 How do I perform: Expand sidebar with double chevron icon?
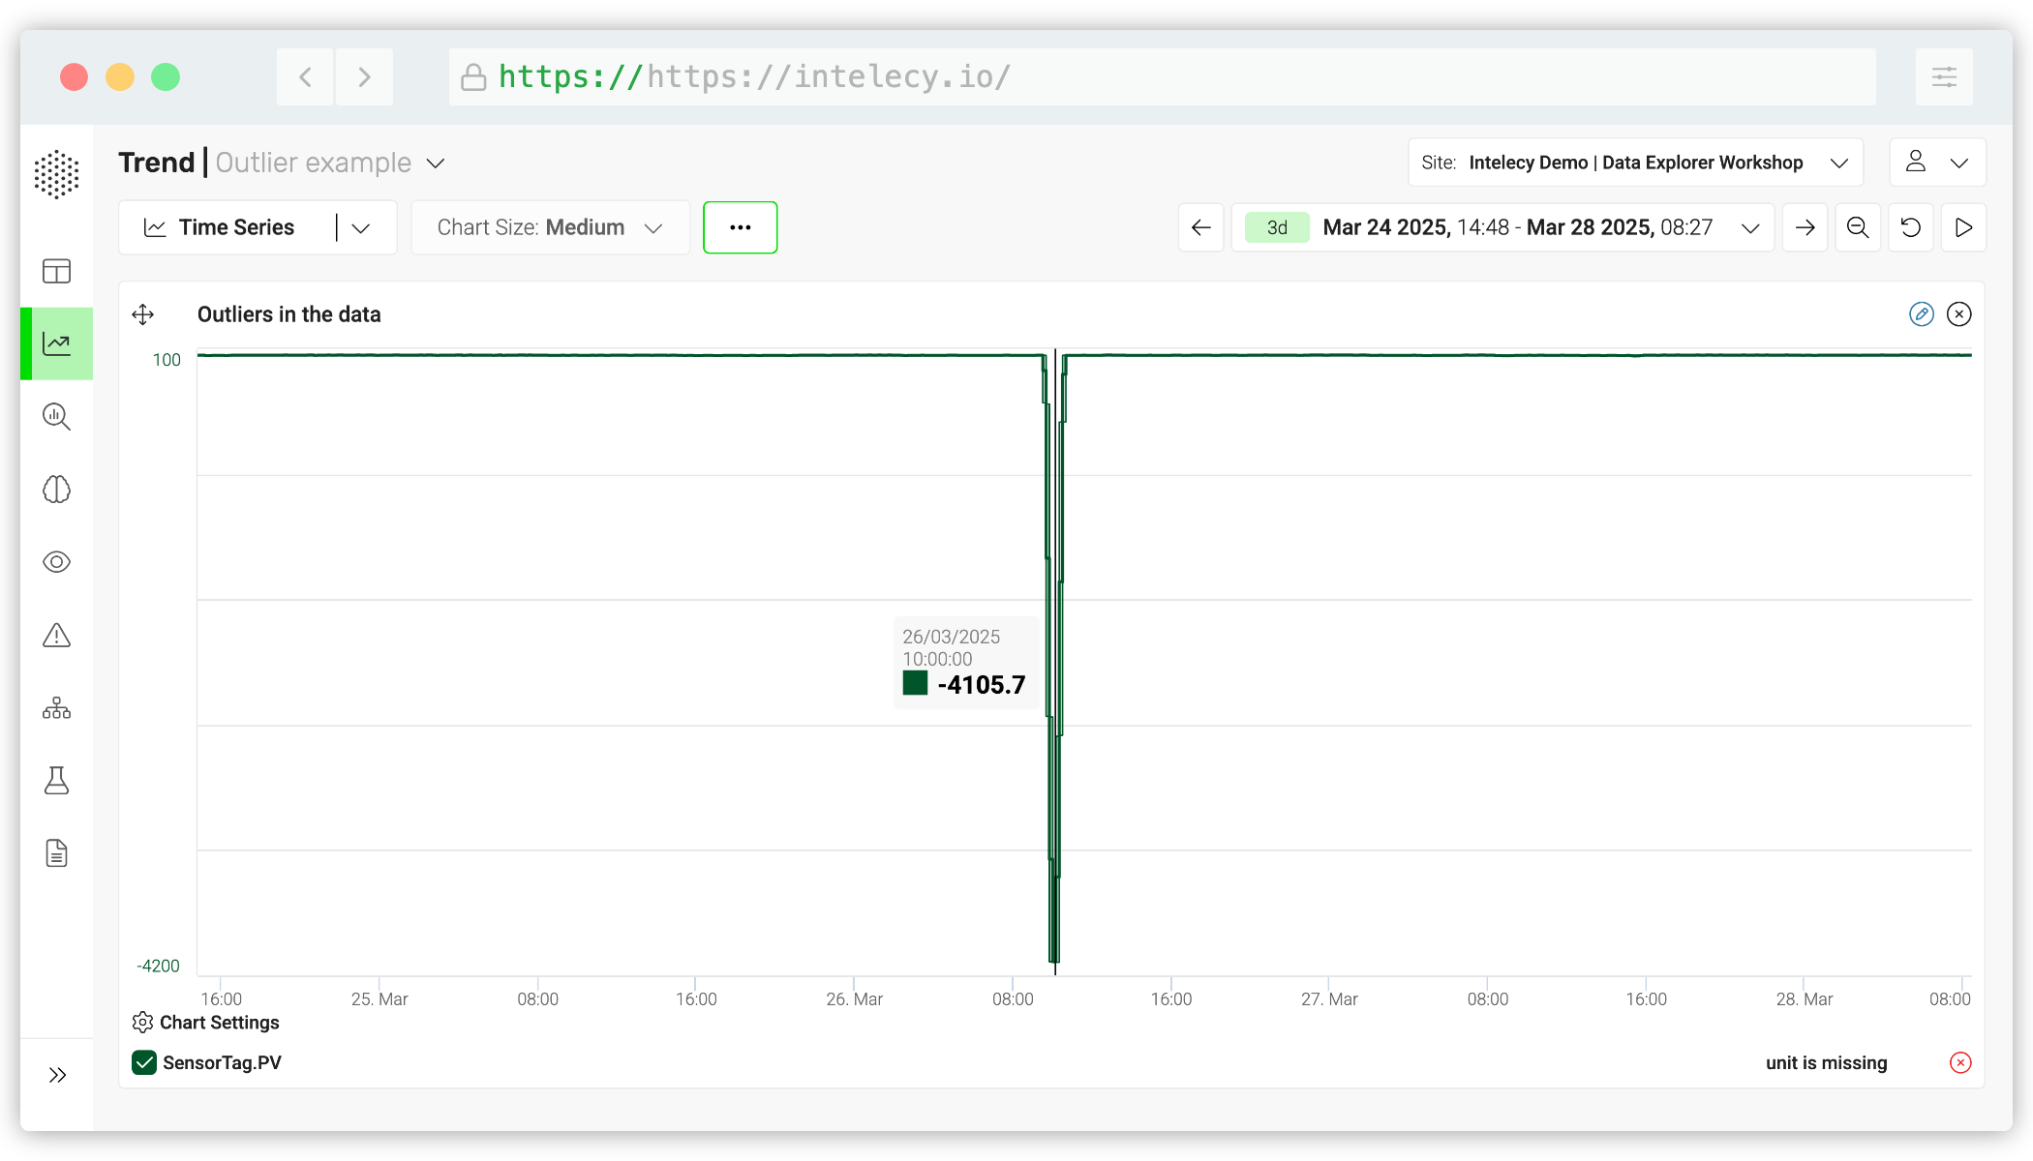(x=57, y=1075)
